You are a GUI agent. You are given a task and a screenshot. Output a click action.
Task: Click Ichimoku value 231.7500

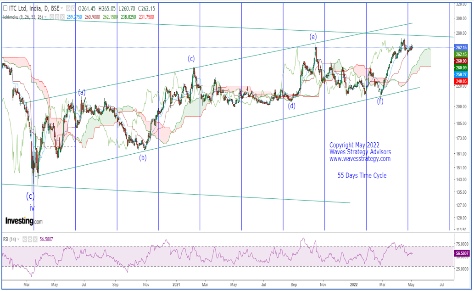(x=147, y=17)
